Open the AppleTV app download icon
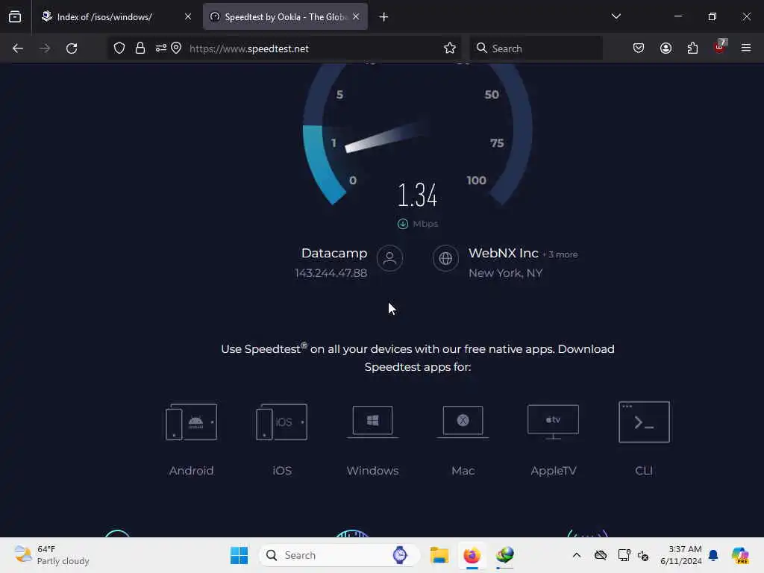 [553, 422]
